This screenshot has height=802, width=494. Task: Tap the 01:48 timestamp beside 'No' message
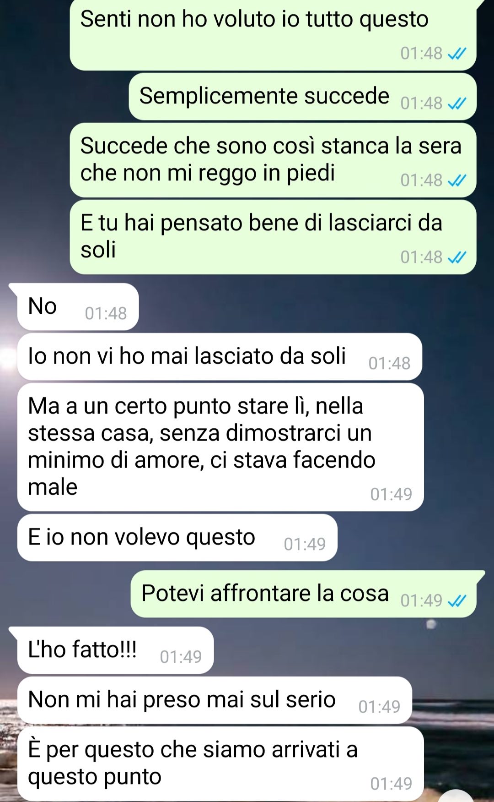[x=106, y=314]
